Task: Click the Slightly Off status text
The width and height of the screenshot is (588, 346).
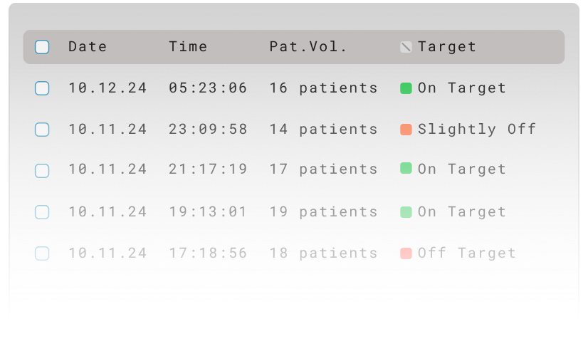Action: click(x=477, y=130)
